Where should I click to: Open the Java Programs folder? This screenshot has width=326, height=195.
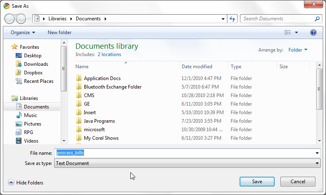99,121
